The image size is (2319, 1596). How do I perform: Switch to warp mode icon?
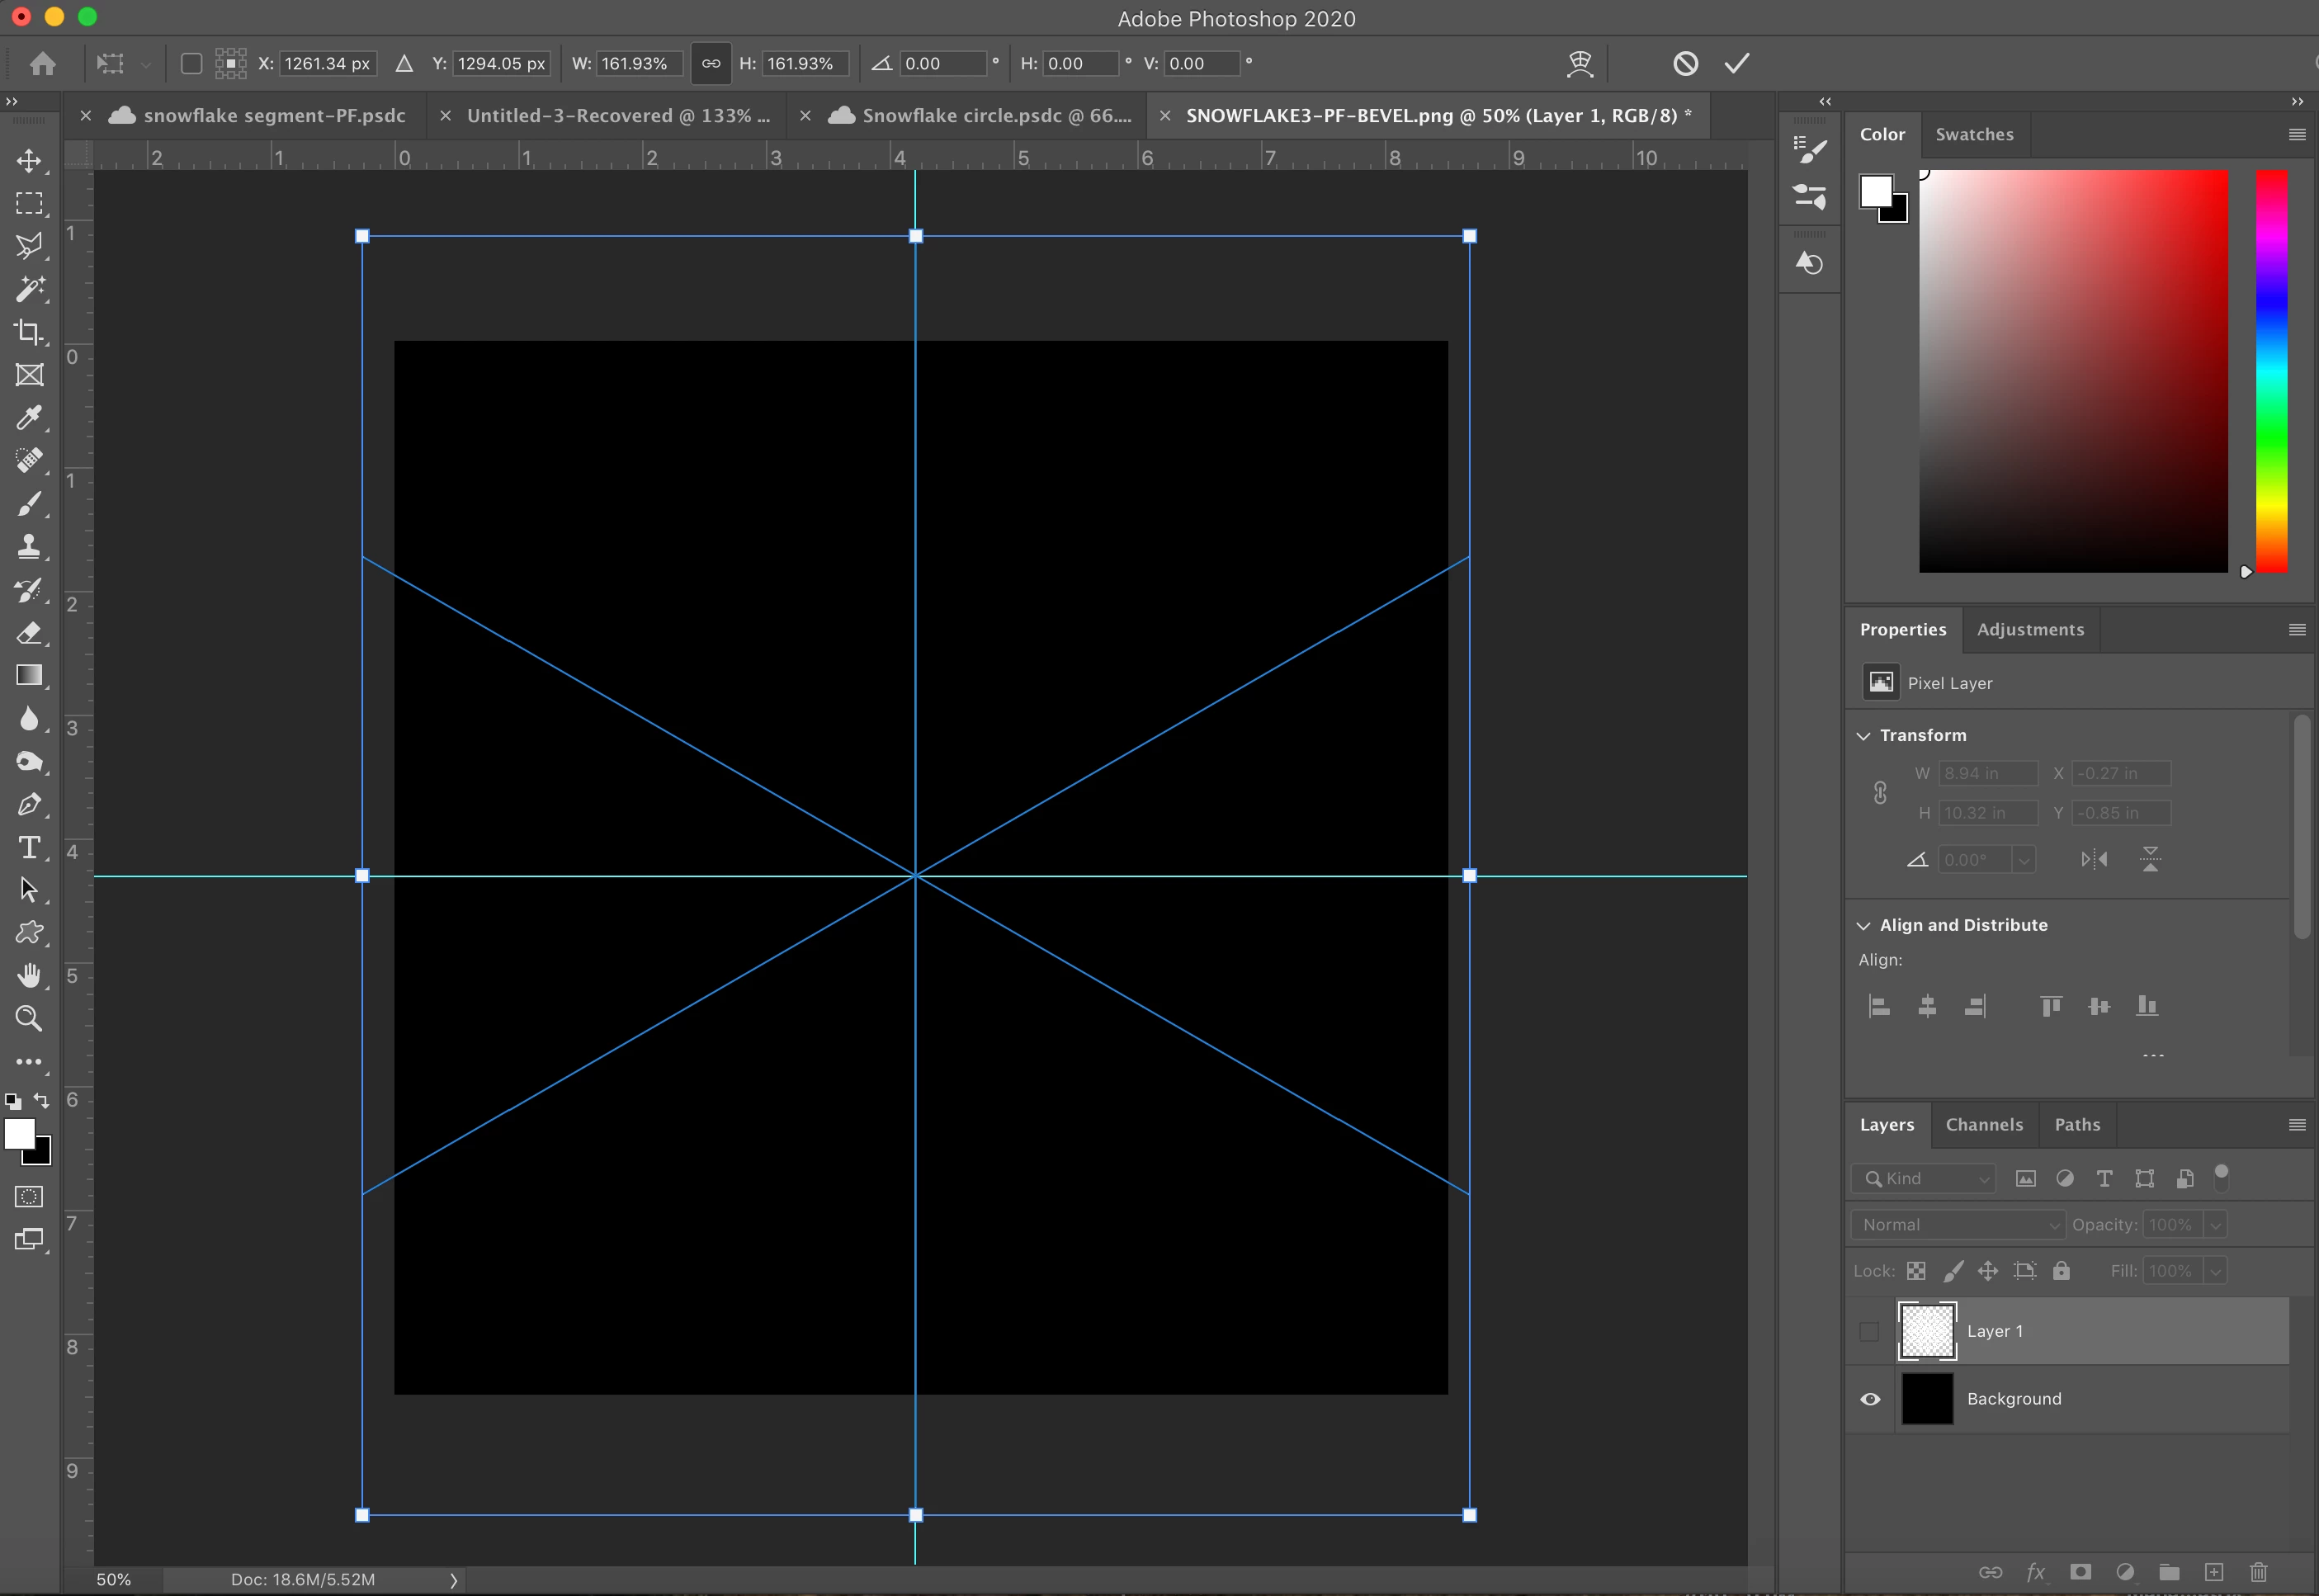pos(1579,64)
